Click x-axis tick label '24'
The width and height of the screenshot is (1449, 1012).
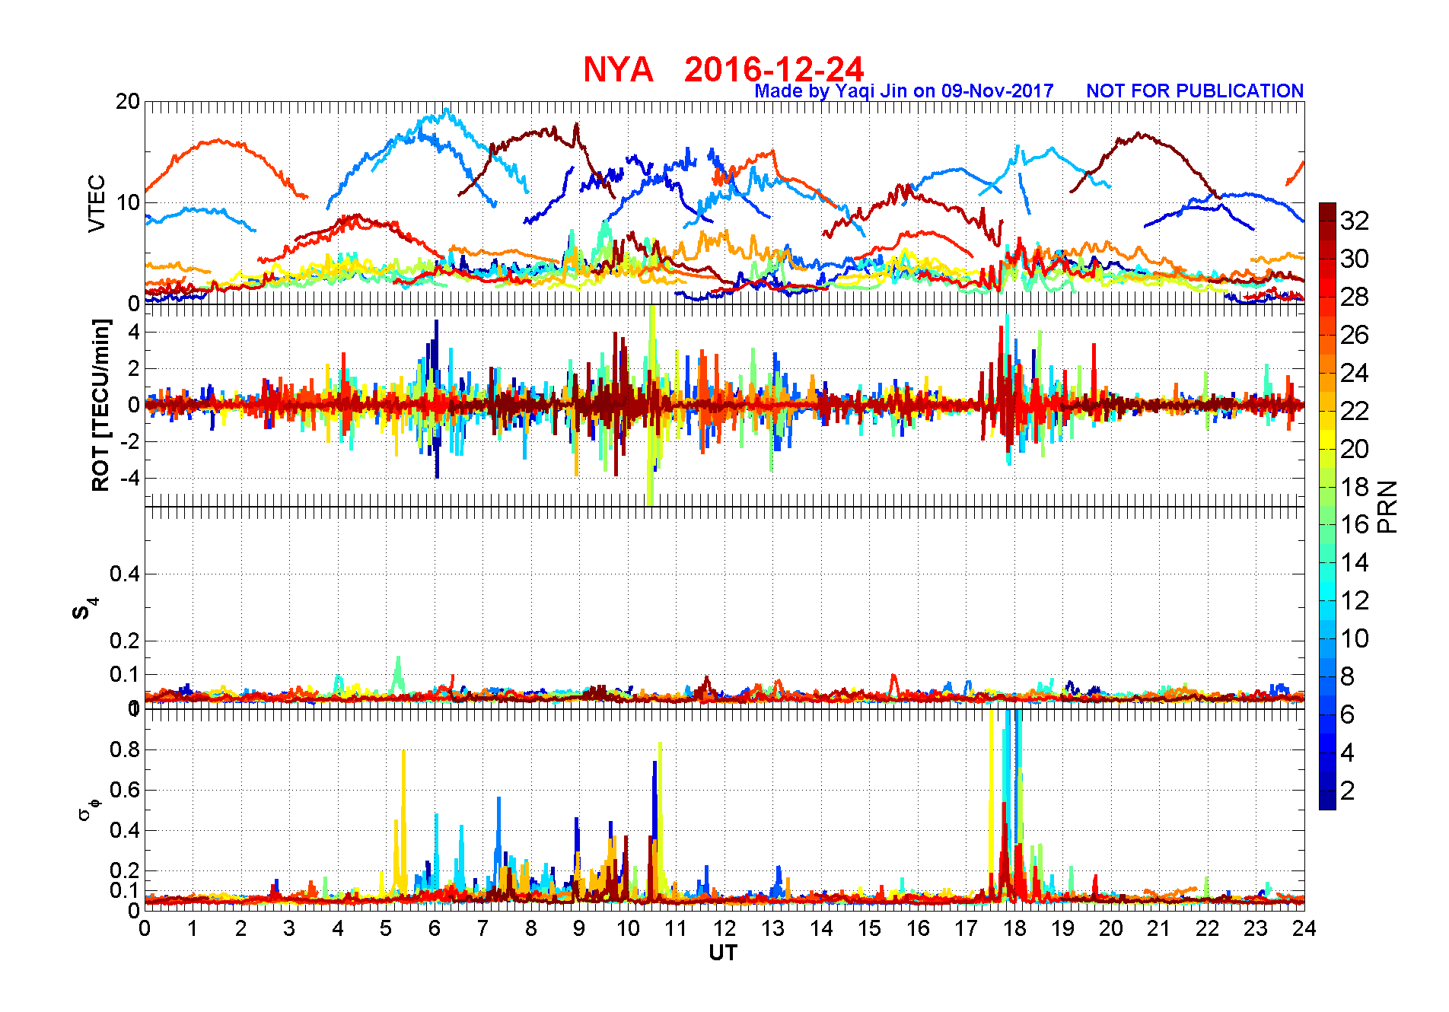point(1304,928)
